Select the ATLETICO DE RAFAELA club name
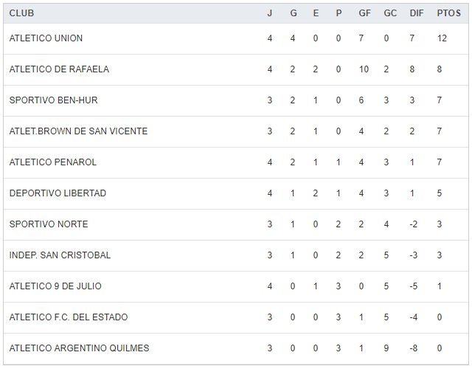Image resolution: width=472 pixels, height=369 pixels. pyautogui.click(x=59, y=69)
